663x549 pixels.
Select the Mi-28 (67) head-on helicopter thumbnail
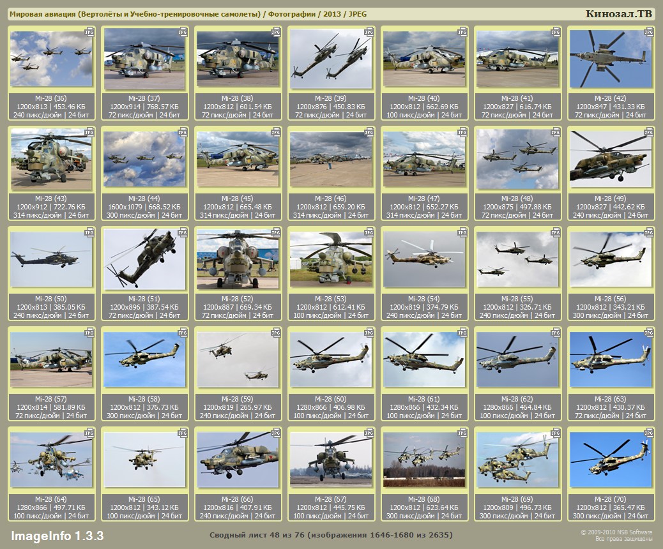coord(331,460)
